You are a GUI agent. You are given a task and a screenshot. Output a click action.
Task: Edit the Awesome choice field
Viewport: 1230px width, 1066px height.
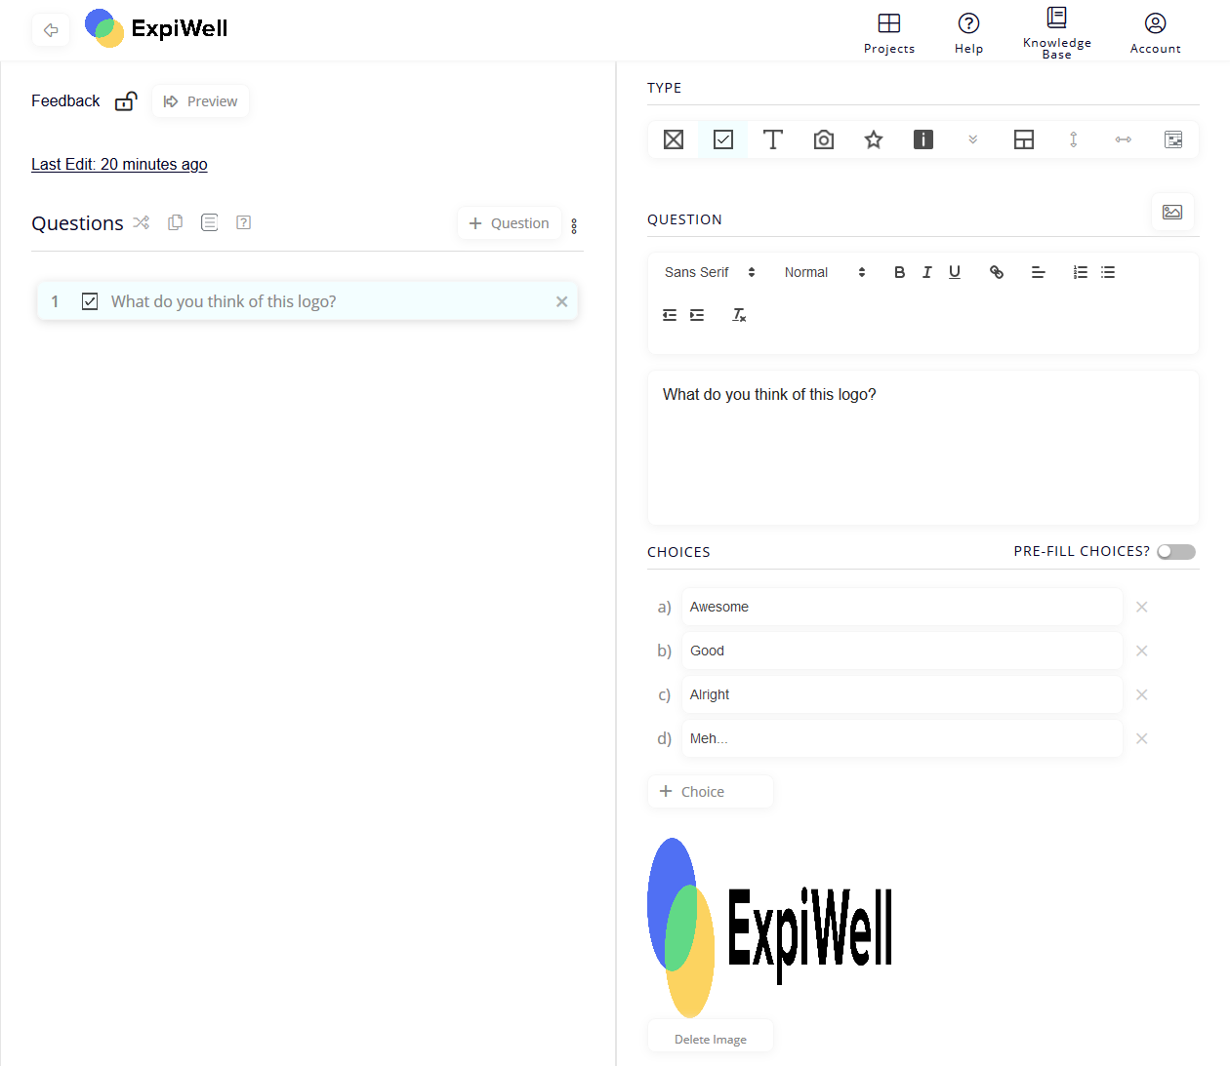902,607
